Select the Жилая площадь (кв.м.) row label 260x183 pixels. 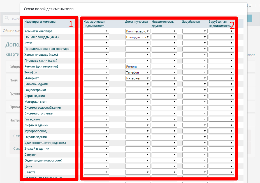41,55
